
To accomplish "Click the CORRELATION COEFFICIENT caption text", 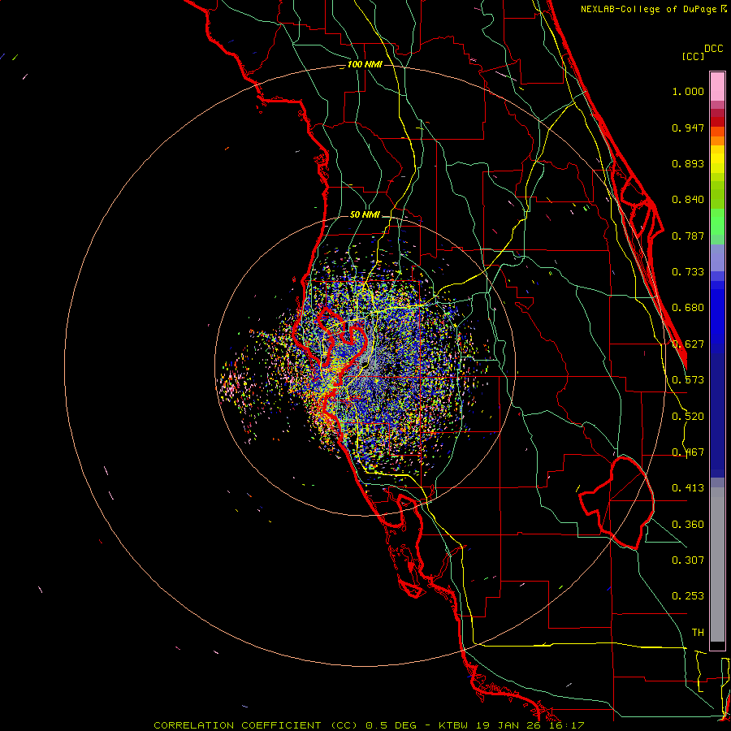I will 238,725.
